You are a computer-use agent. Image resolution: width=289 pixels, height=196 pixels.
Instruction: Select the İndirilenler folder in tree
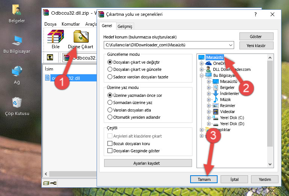pos(230,93)
